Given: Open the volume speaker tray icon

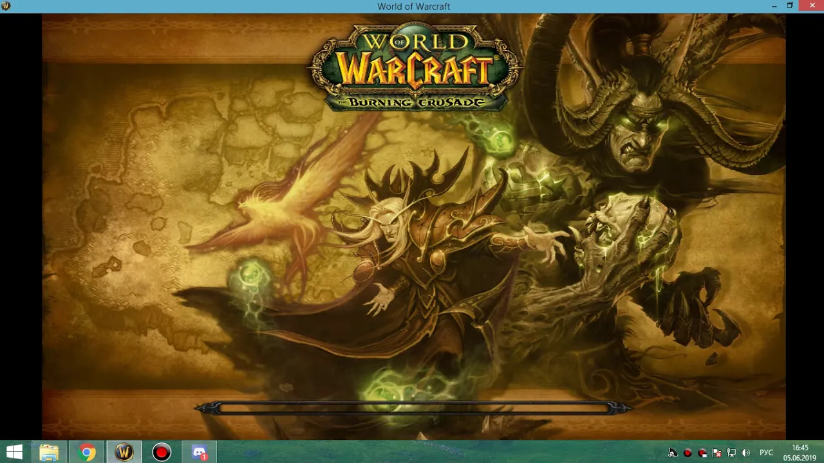Looking at the screenshot, I should tap(746, 453).
